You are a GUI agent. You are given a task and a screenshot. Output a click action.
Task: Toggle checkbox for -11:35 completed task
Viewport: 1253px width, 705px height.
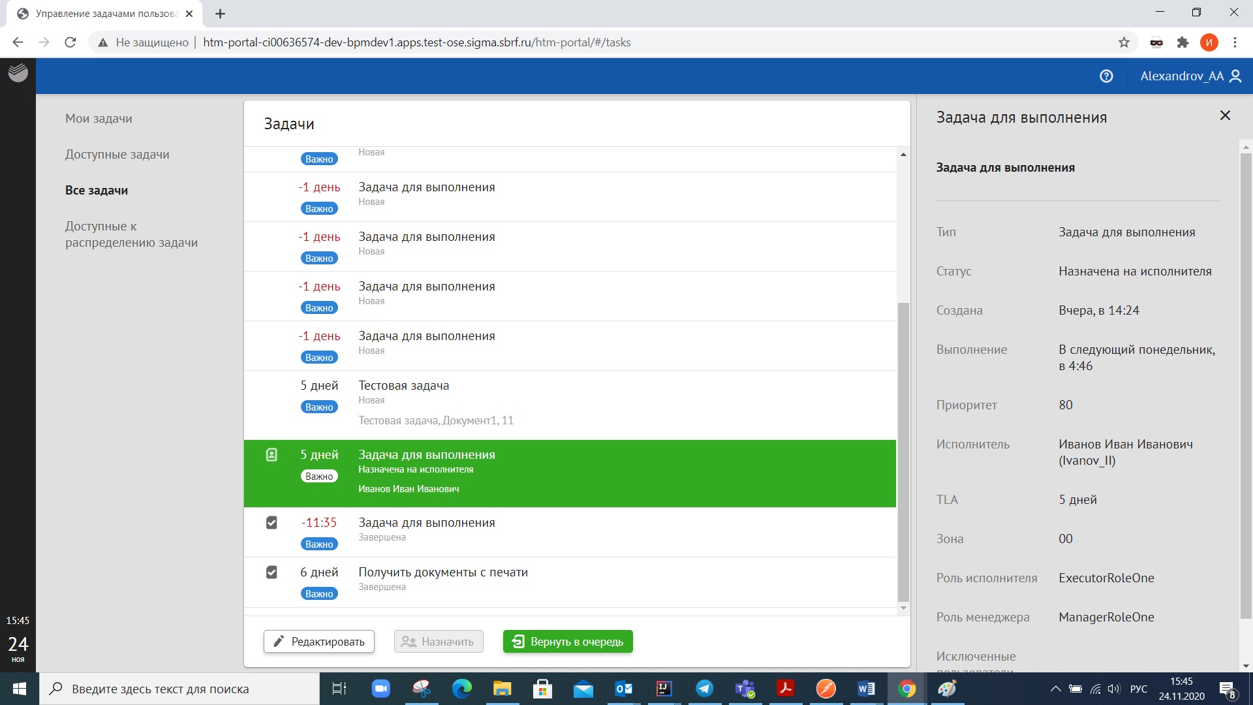coord(271,523)
